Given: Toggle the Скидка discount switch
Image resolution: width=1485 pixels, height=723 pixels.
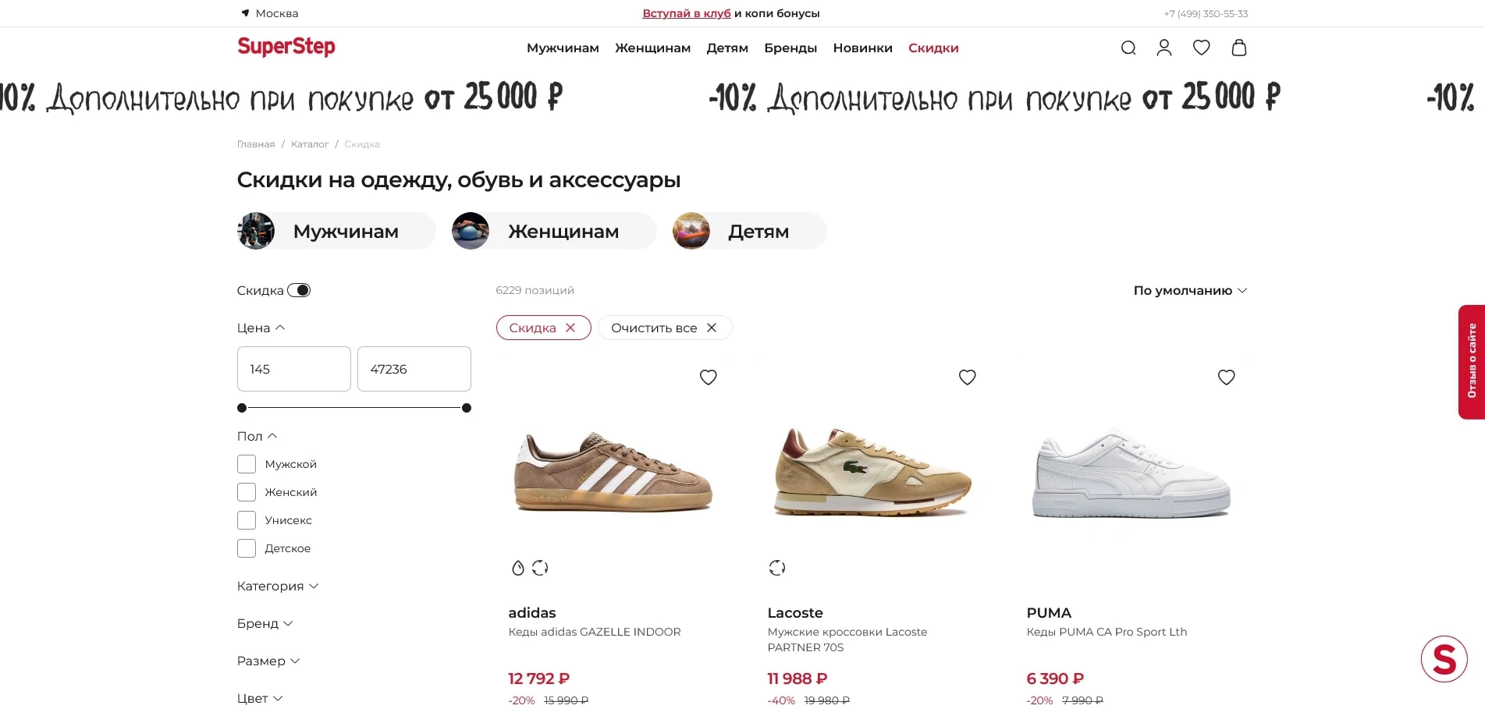Looking at the screenshot, I should 300,289.
